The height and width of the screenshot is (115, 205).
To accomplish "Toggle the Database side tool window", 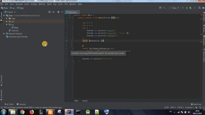I will 204,40.
